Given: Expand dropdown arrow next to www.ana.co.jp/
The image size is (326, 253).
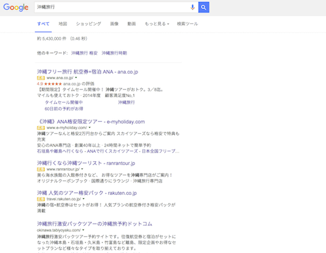Looking at the screenshot, I should pos(76,78).
